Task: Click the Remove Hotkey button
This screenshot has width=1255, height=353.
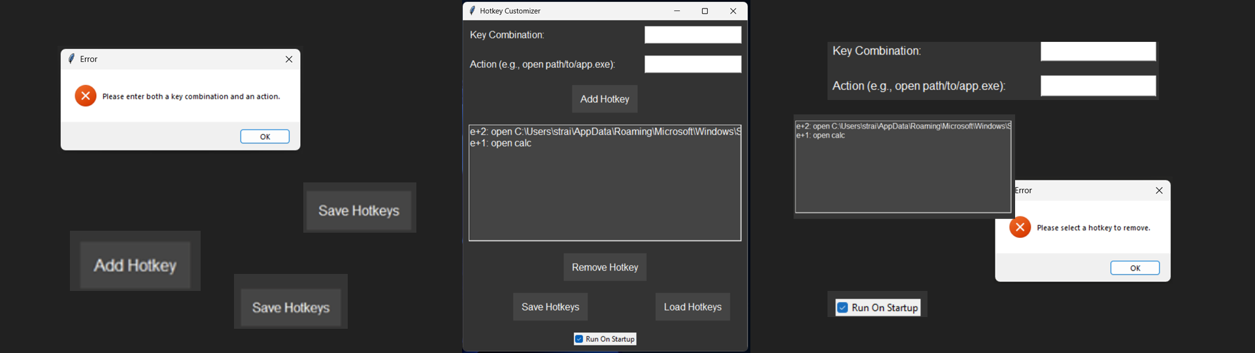Action: click(605, 267)
